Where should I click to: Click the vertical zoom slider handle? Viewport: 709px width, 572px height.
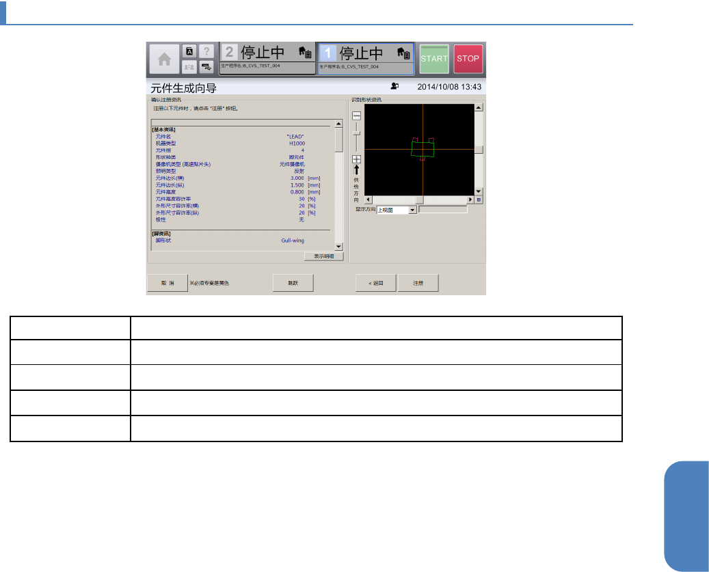tap(356, 133)
